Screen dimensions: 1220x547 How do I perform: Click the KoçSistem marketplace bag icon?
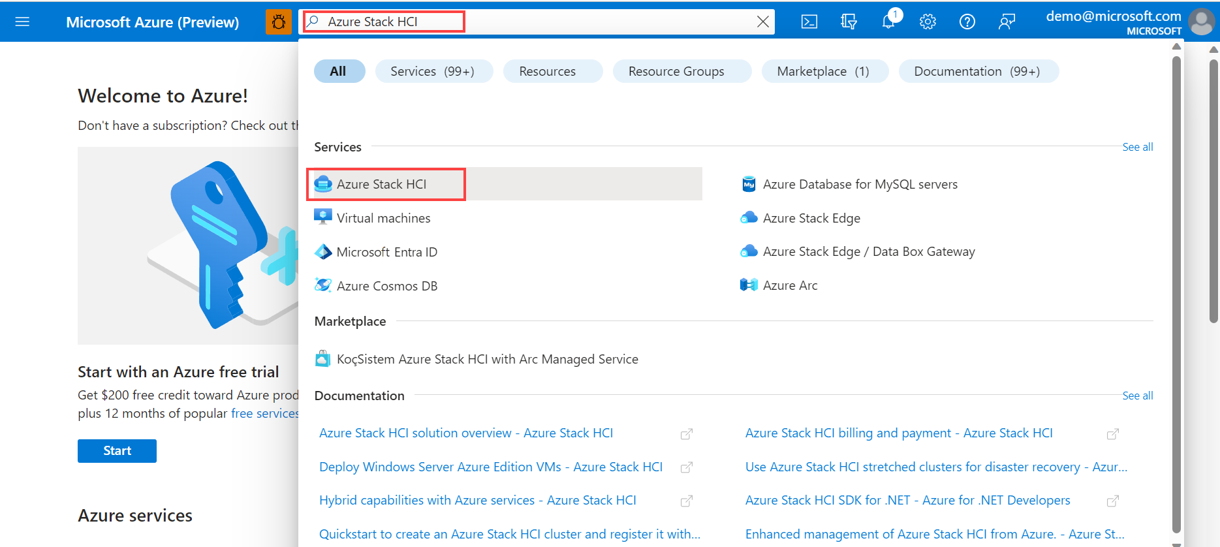(322, 358)
